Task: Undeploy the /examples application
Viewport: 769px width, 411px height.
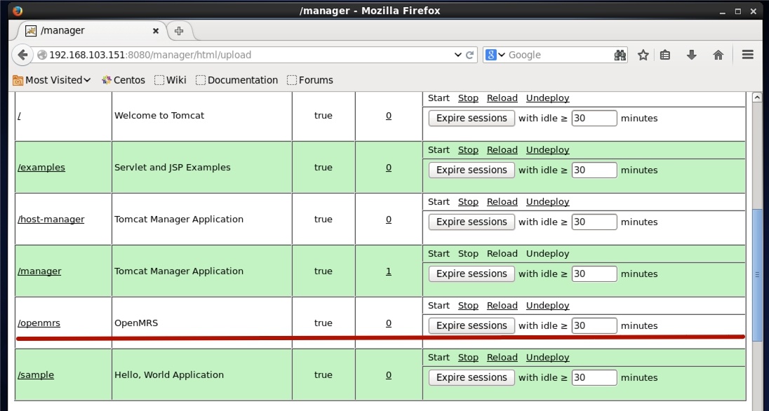Action: (x=548, y=150)
